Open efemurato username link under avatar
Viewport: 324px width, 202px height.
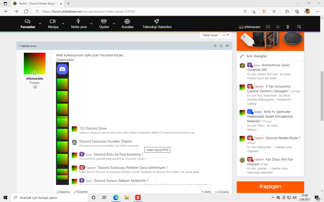pos(35,79)
